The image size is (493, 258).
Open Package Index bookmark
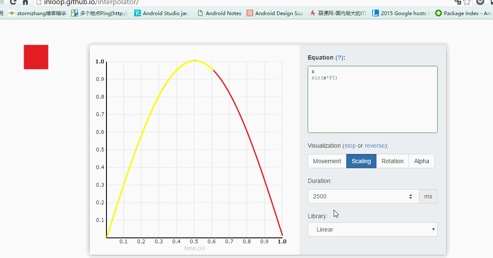(464, 13)
